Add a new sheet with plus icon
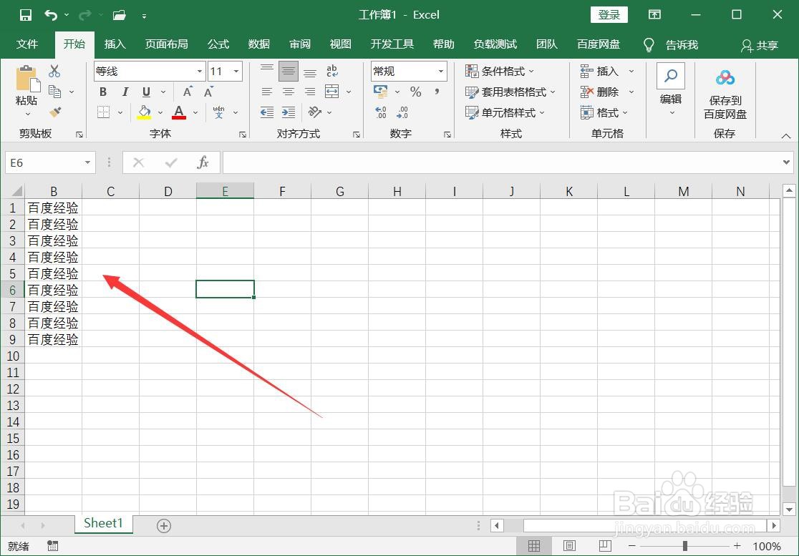 (163, 526)
